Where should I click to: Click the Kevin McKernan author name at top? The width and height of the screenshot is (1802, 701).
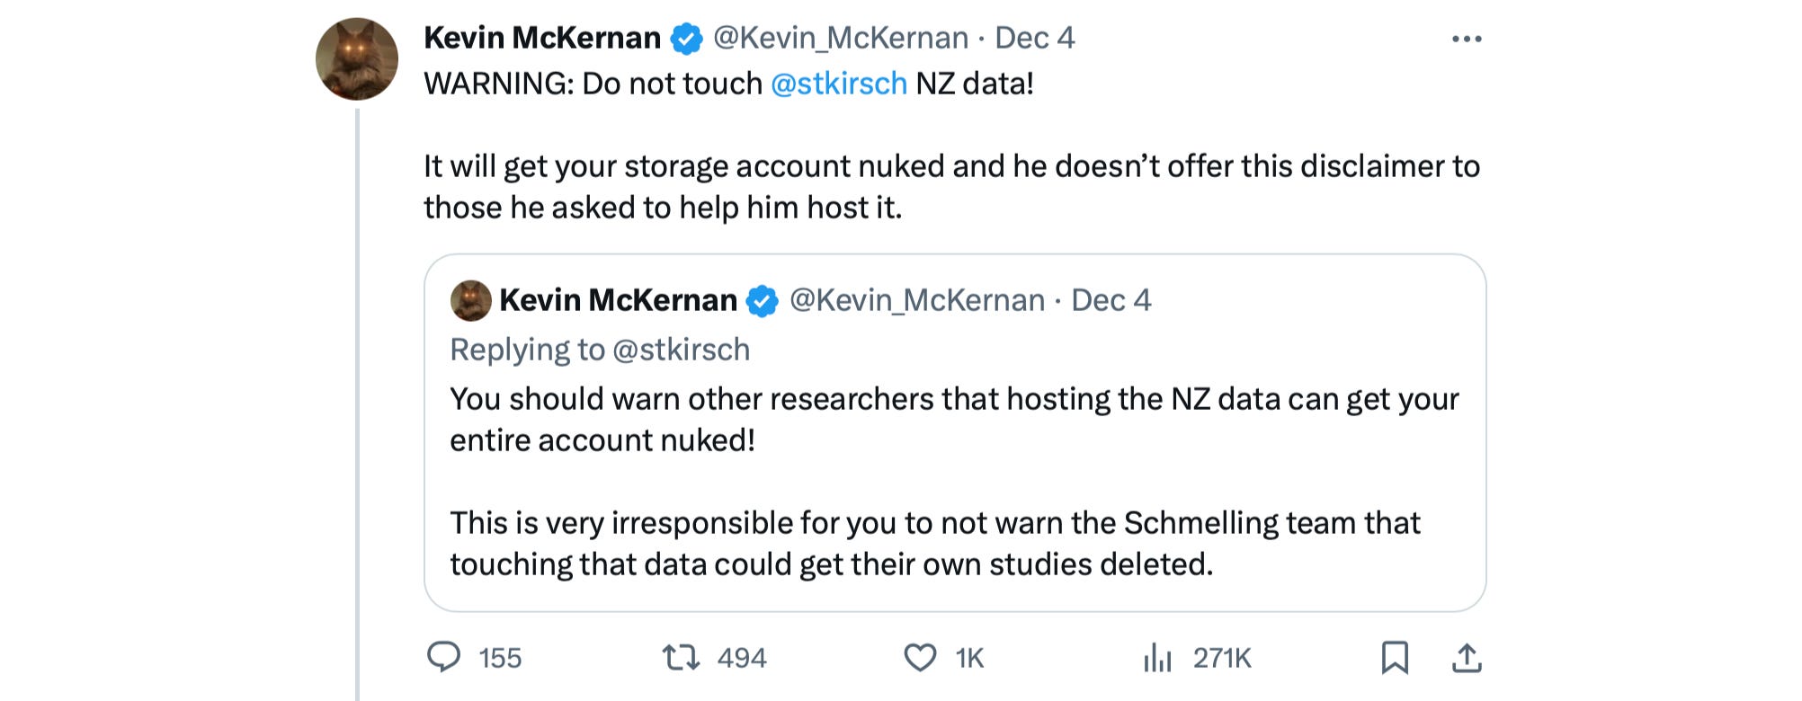[x=542, y=38]
